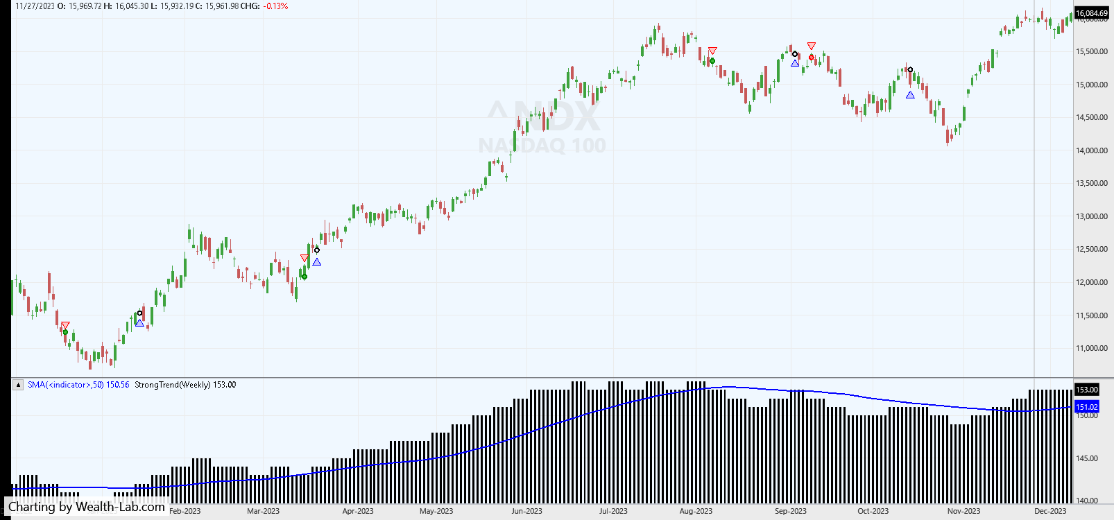Click the 15,000.00 price axis label
This screenshot has width=1114, height=520.
coord(1092,85)
